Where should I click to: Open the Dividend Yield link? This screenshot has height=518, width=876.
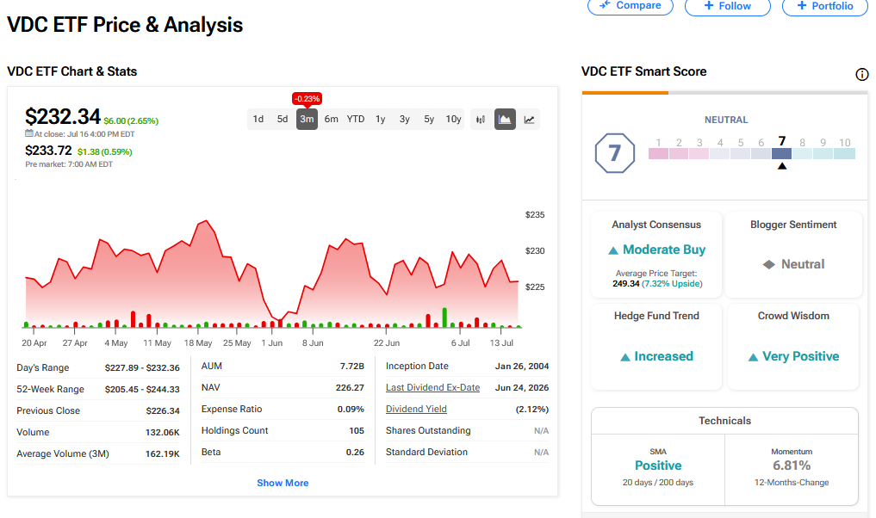click(416, 409)
